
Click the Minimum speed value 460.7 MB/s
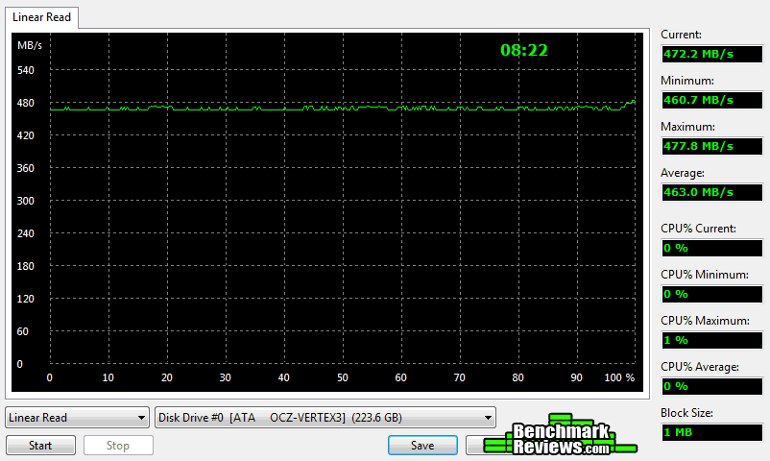pyautogui.click(x=712, y=100)
